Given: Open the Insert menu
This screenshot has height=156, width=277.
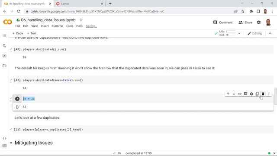Looking at the screenshot, I should (x=45, y=26).
